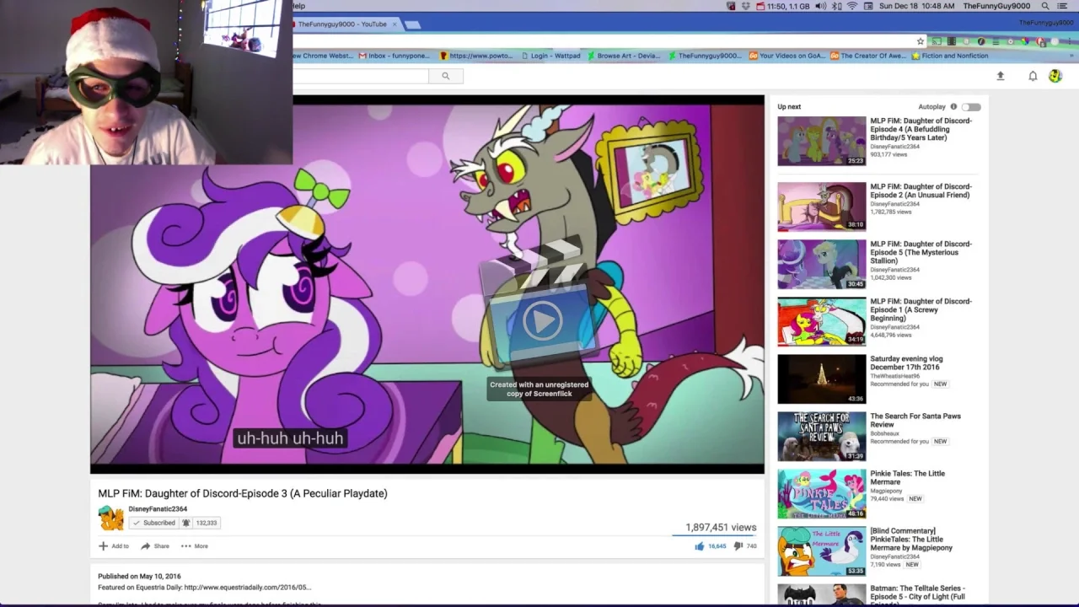
Task: Open the Inbox bookmark
Action: (395, 56)
